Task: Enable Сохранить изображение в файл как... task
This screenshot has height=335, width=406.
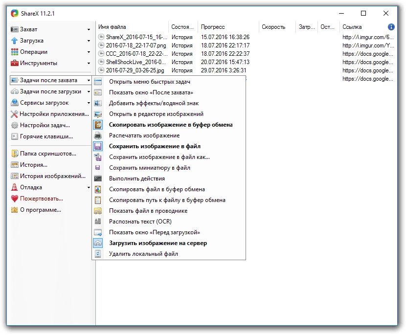Action: tap(168, 157)
